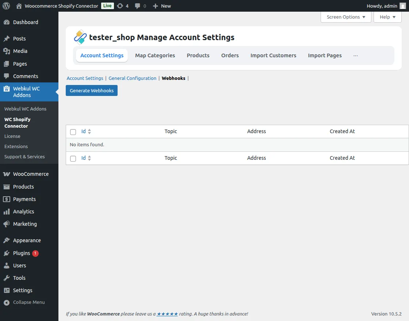Open the Screen Options dropdown

coord(345,17)
